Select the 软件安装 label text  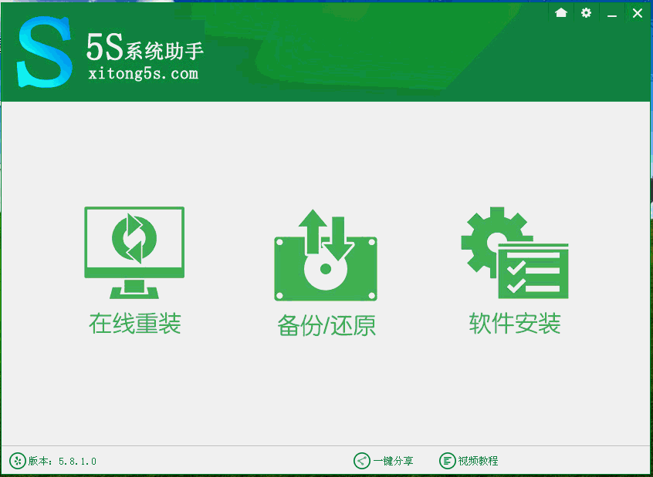pos(514,324)
